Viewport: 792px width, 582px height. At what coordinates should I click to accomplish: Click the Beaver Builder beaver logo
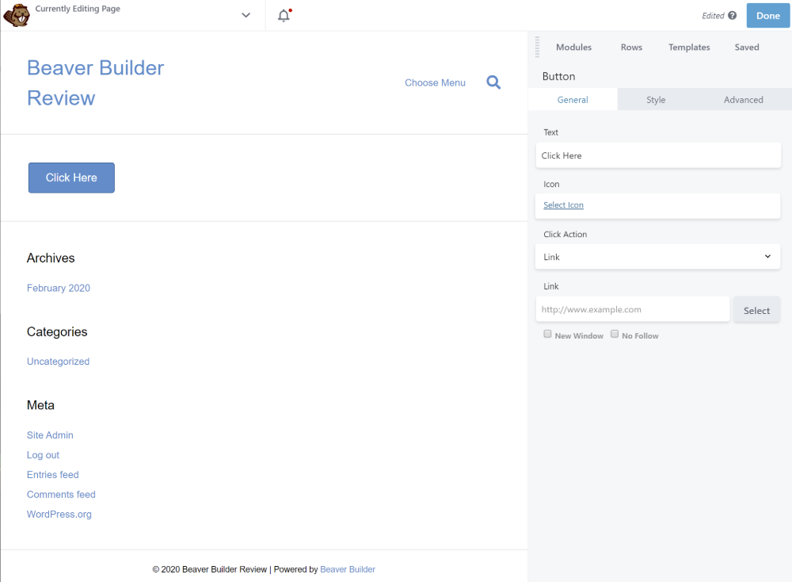(17, 15)
